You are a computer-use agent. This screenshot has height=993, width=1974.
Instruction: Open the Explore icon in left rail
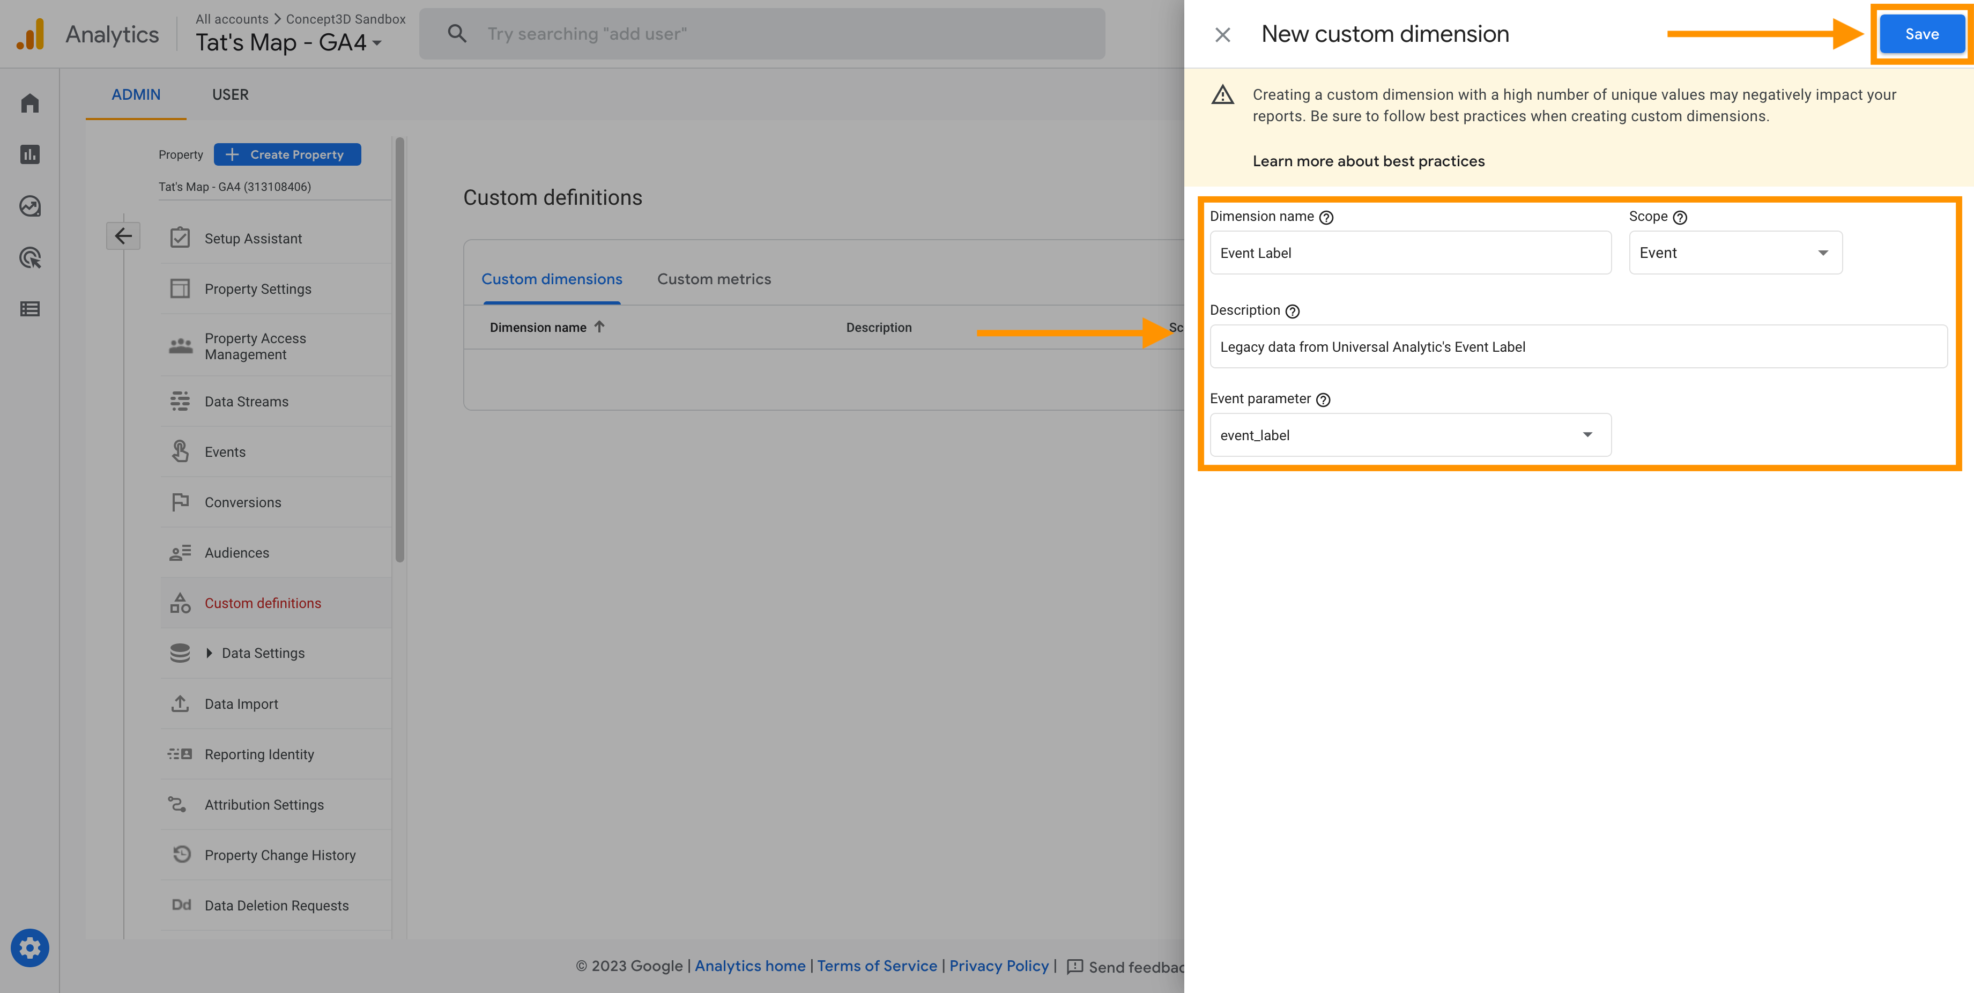[x=30, y=206]
